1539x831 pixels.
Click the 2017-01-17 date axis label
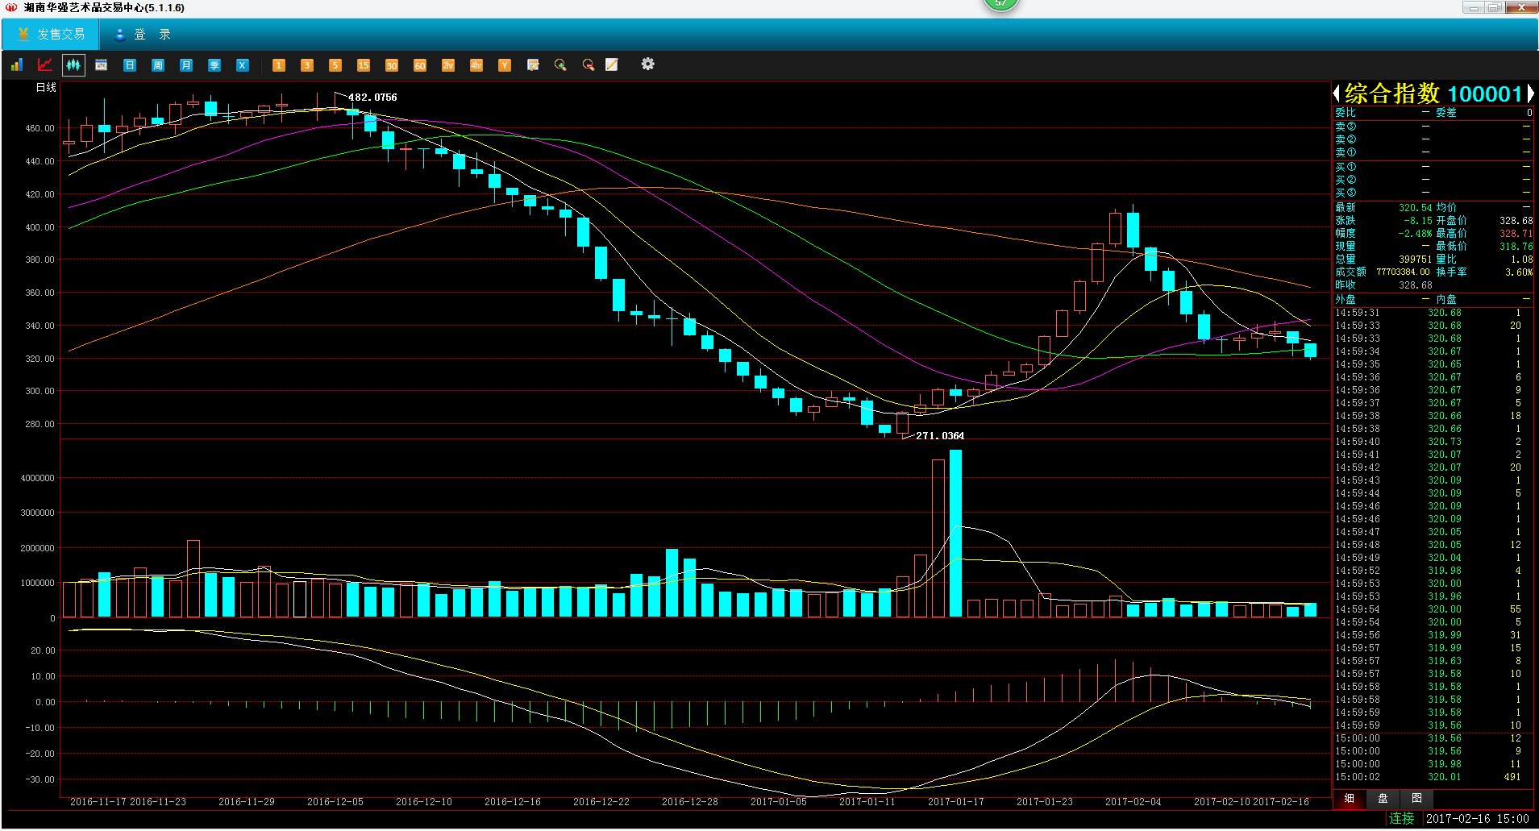956,802
